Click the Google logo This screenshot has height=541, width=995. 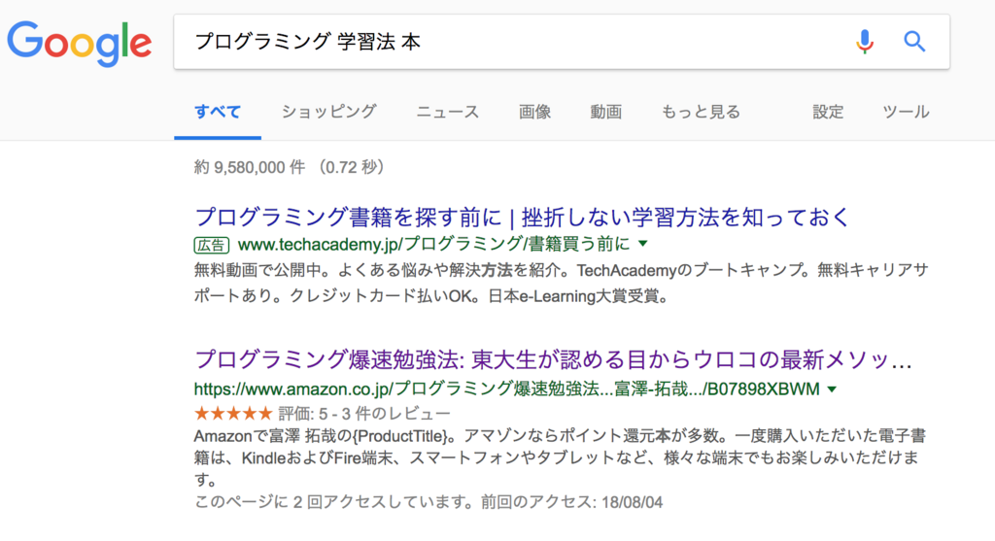click(x=80, y=43)
